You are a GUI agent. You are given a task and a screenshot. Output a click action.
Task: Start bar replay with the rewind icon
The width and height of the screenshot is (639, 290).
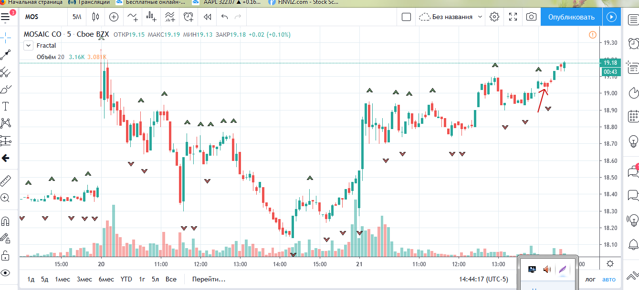point(207,17)
